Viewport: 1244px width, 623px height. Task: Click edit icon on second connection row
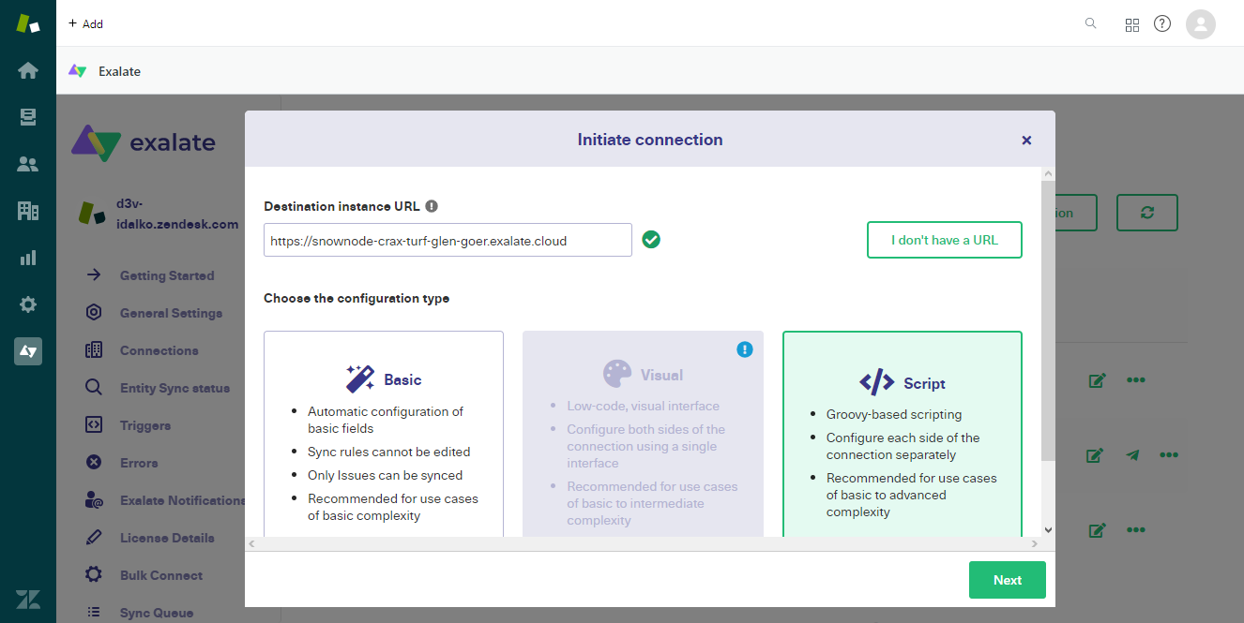(x=1095, y=455)
